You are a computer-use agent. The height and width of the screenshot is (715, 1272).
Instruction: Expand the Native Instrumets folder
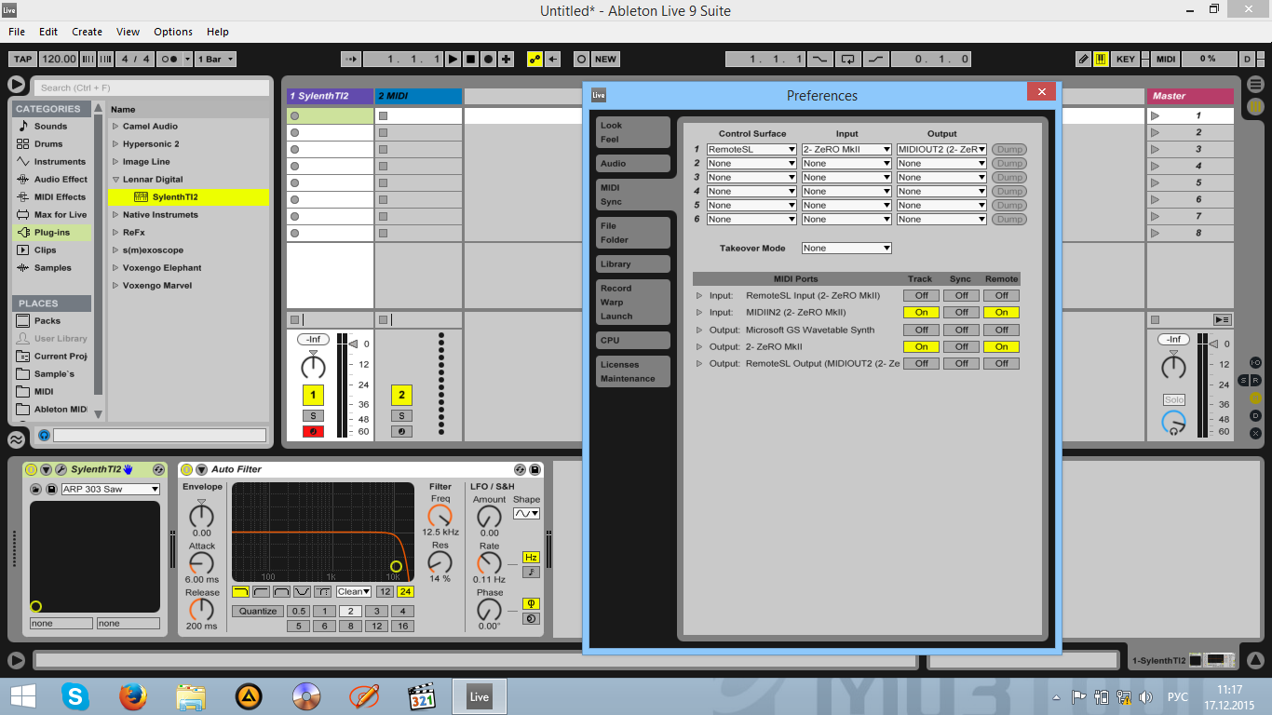tap(115, 215)
